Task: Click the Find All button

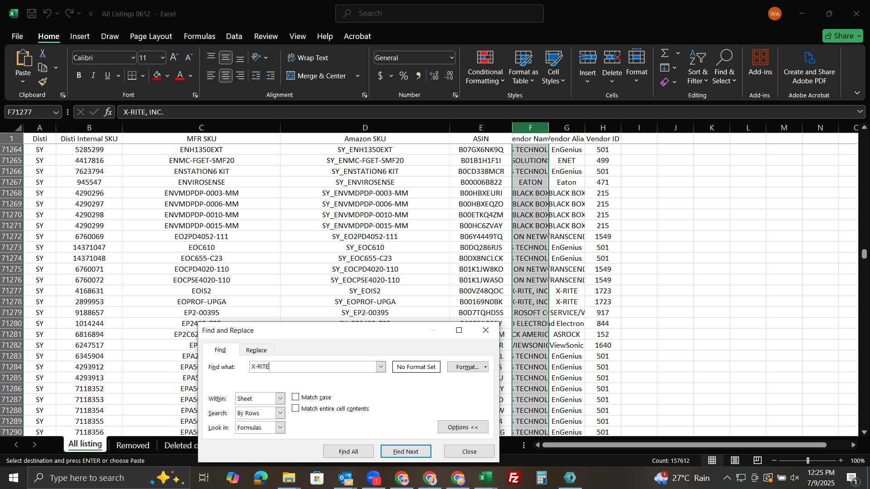Action: (348, 451)
